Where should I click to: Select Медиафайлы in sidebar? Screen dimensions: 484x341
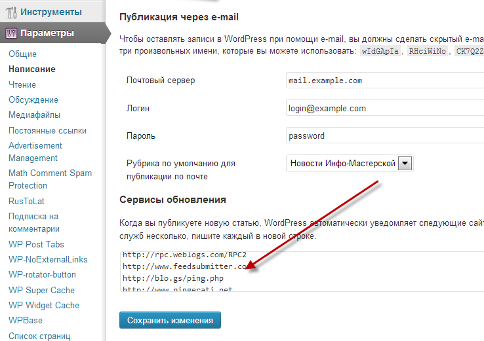[33, 115]
